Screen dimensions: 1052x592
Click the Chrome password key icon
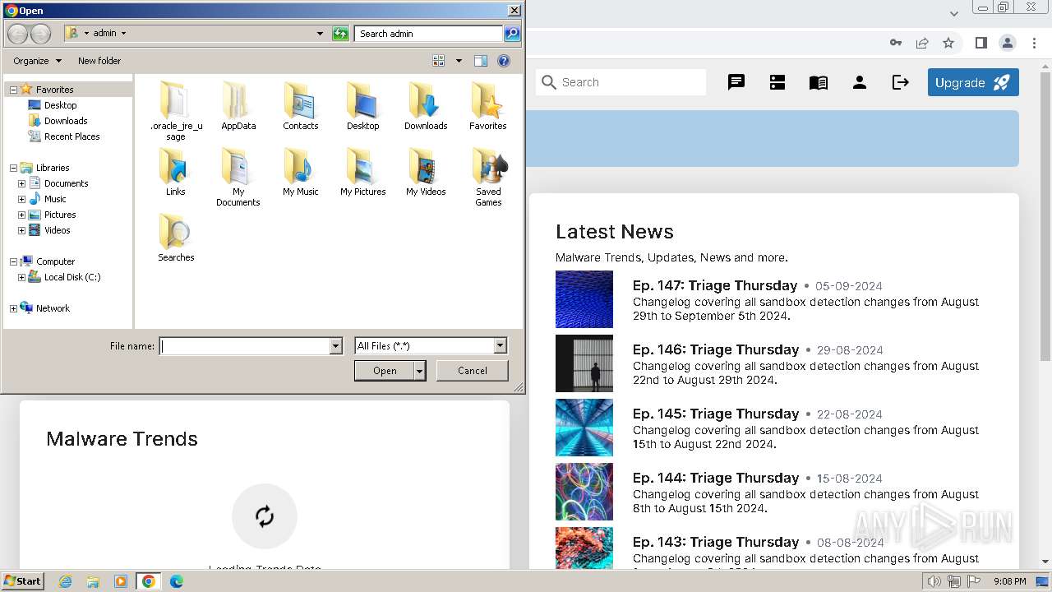[x=896, y=43]
